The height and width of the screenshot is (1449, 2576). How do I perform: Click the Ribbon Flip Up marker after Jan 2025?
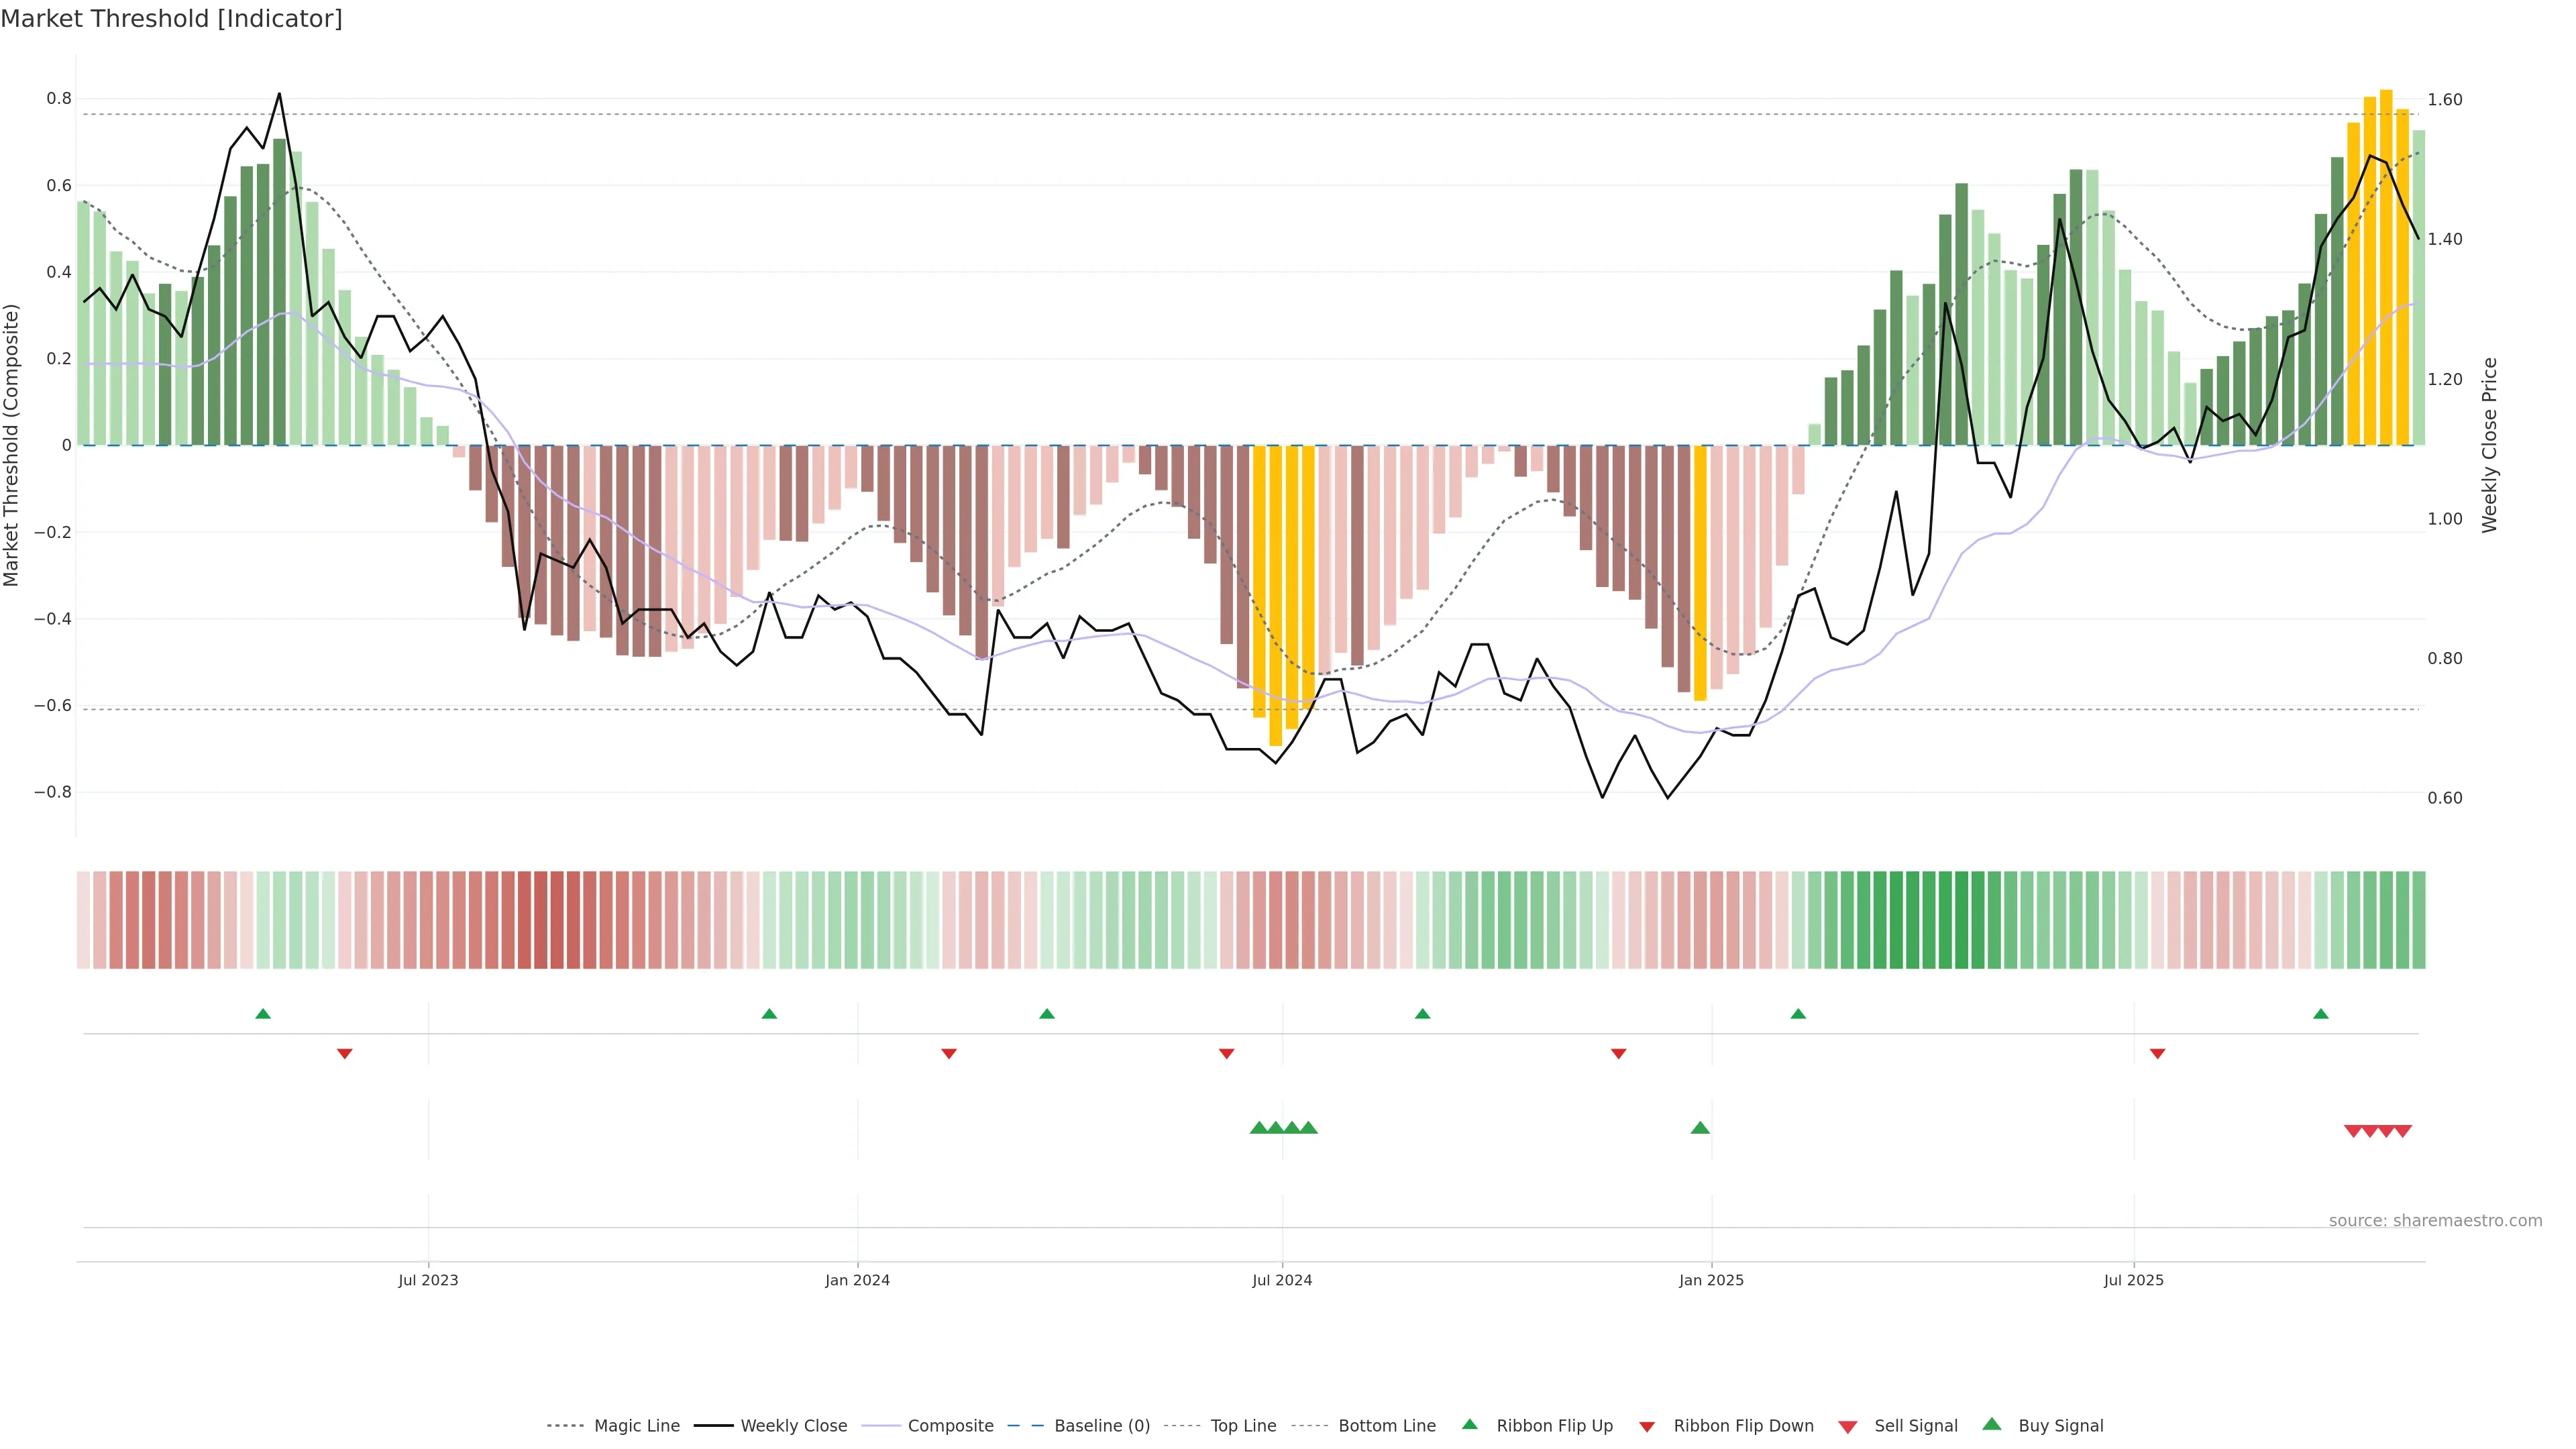click(x=1798, y=1014)
